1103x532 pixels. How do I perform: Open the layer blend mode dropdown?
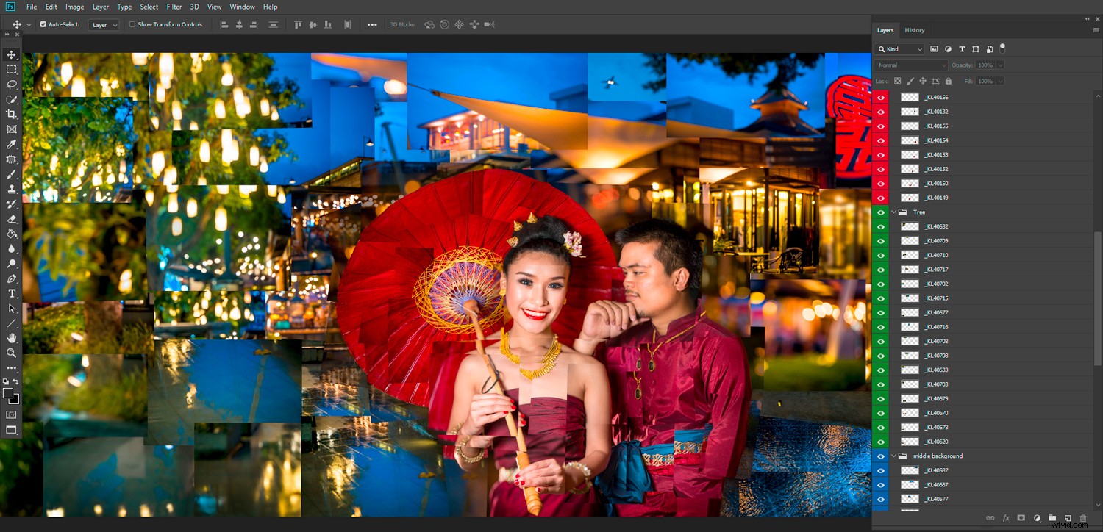pyautogui.click(x=910, y=65)
